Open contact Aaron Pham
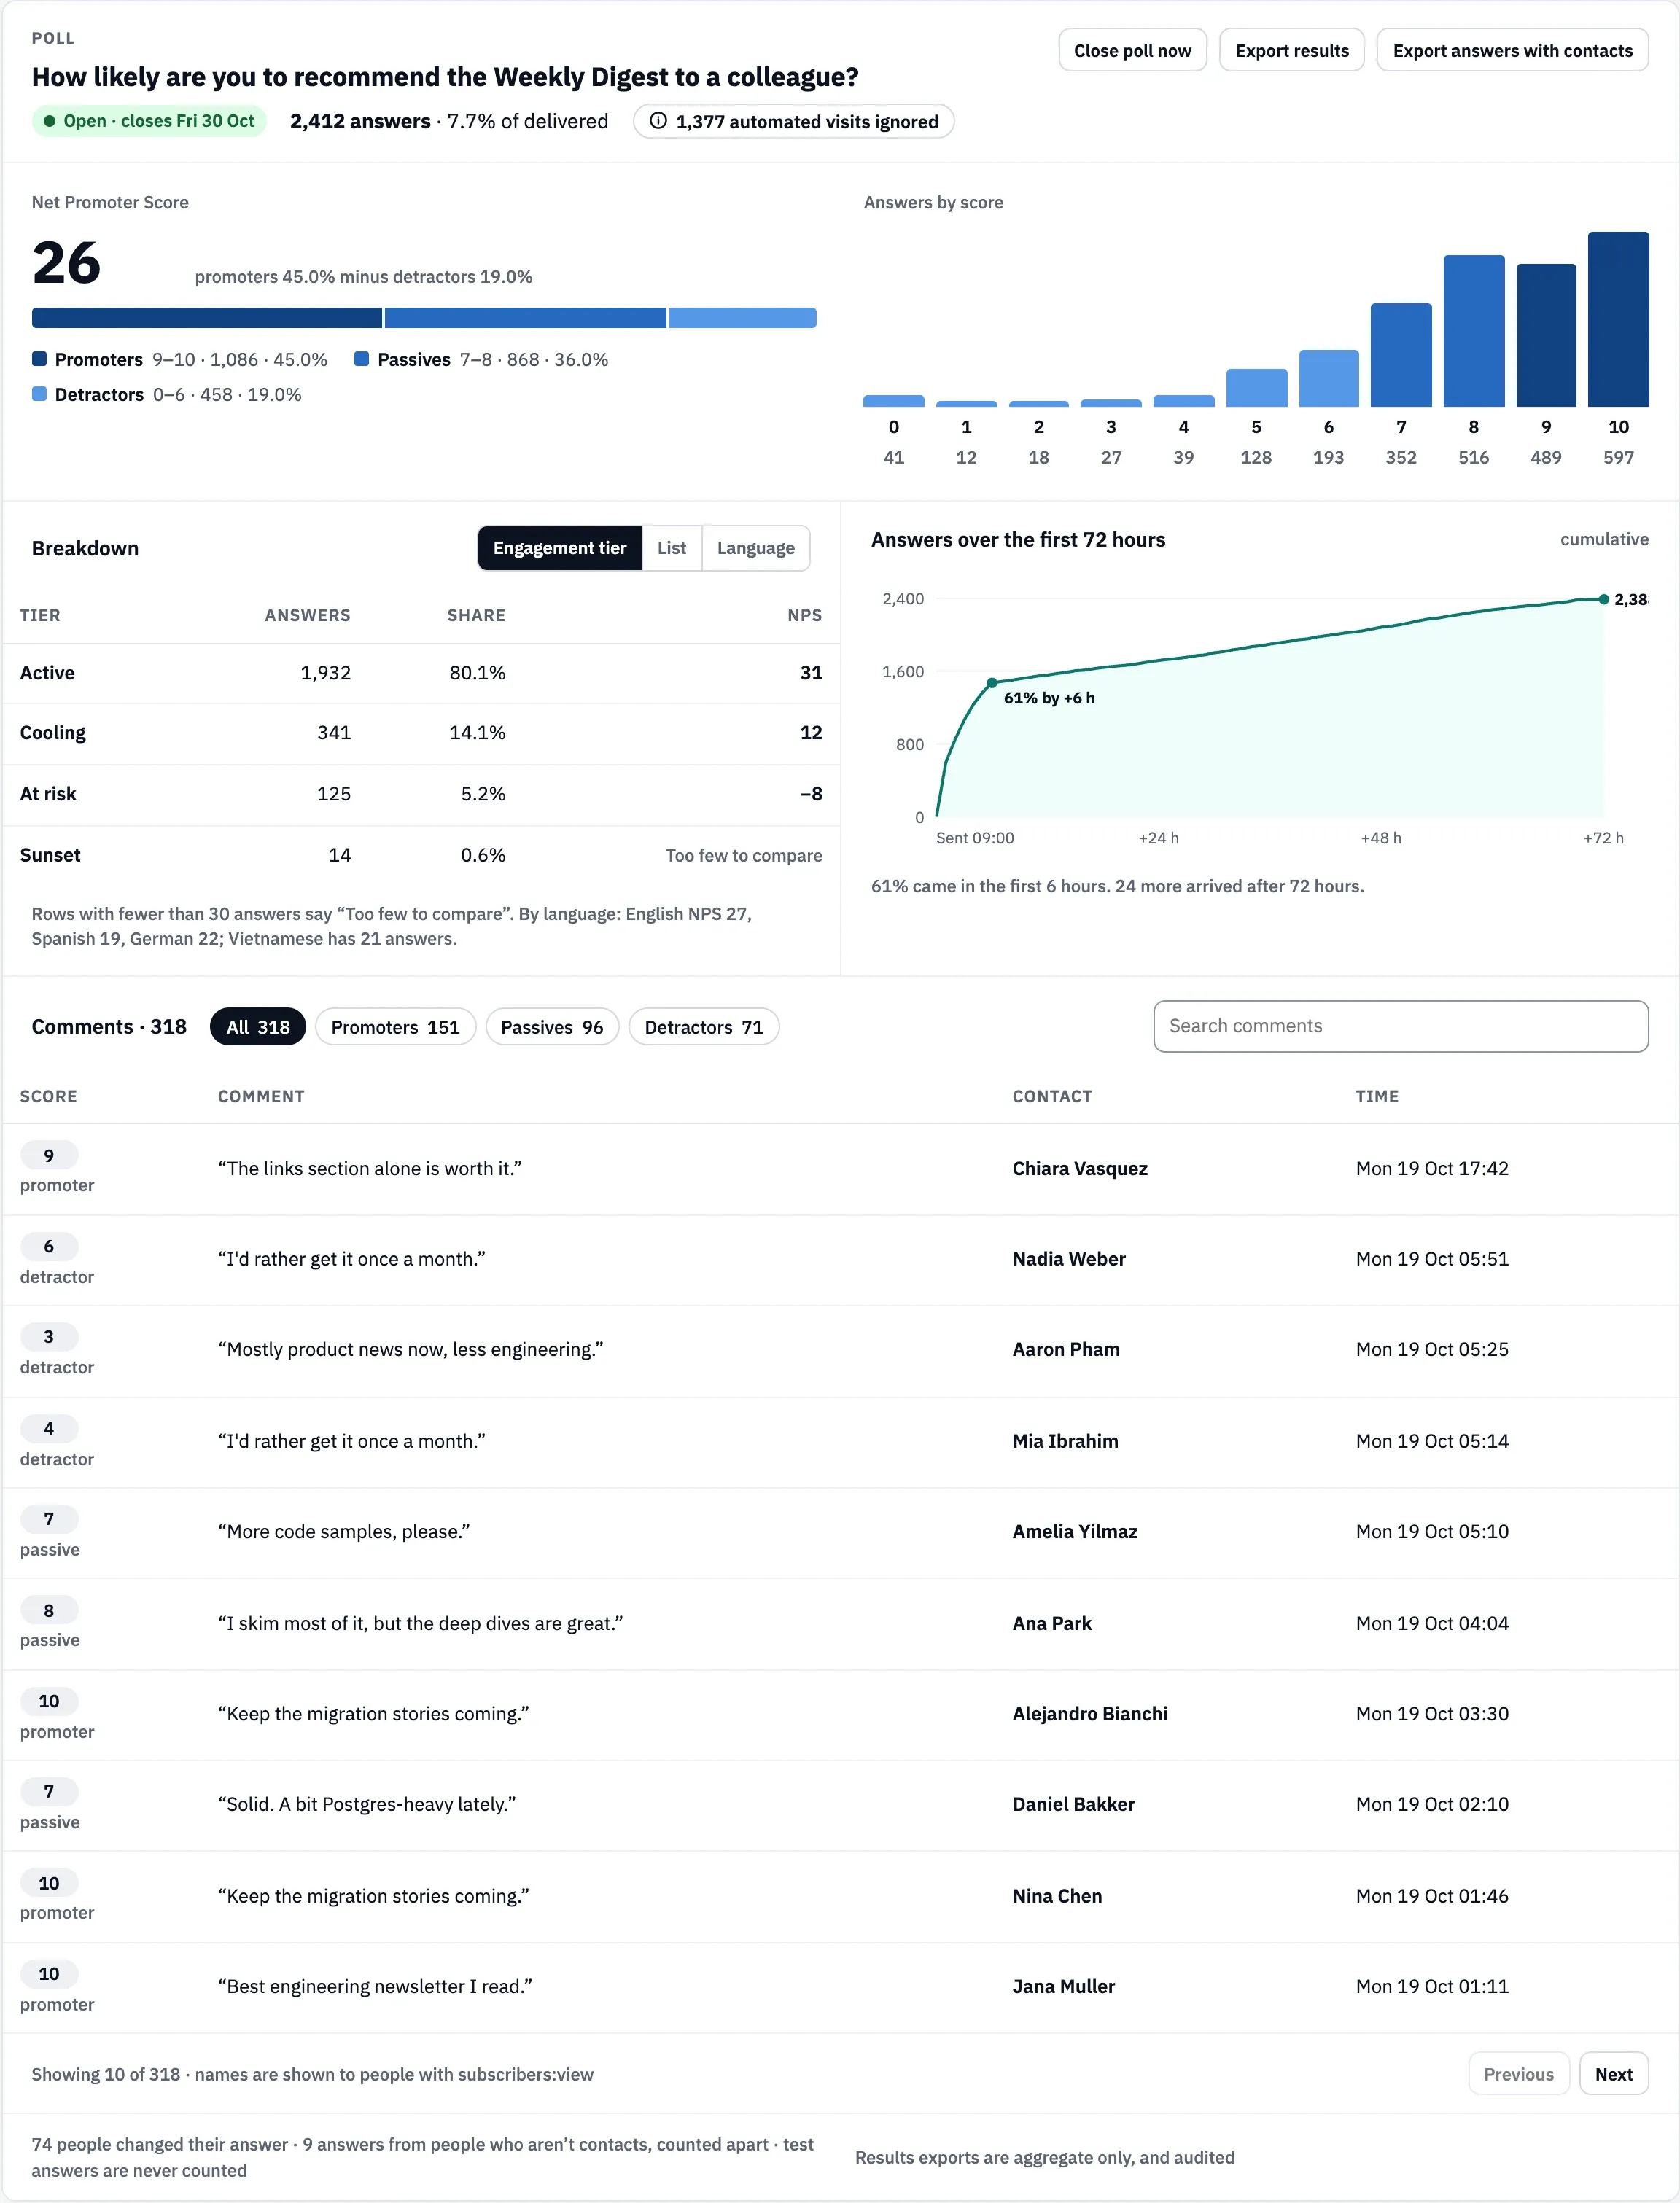The height and width of the screenshot is (2203, 1680). click(1065, 1349)
